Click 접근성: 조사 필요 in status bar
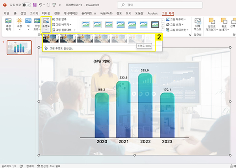The height and width of the screenshot is (168, 236). 49,166
